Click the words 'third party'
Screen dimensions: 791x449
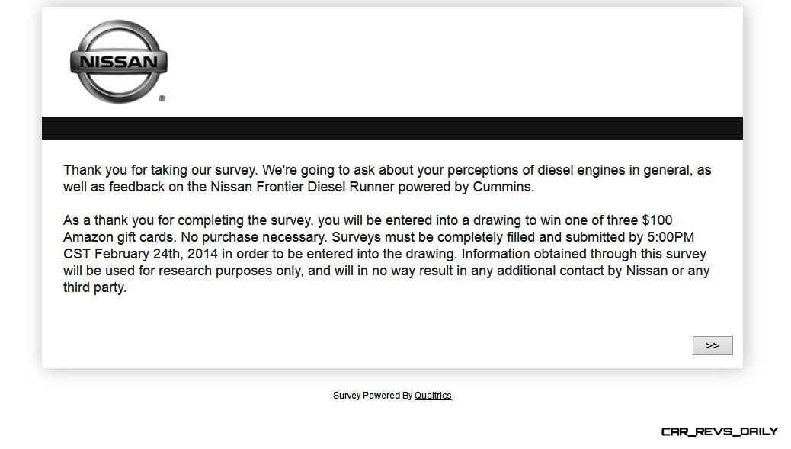tap(94, 287)
